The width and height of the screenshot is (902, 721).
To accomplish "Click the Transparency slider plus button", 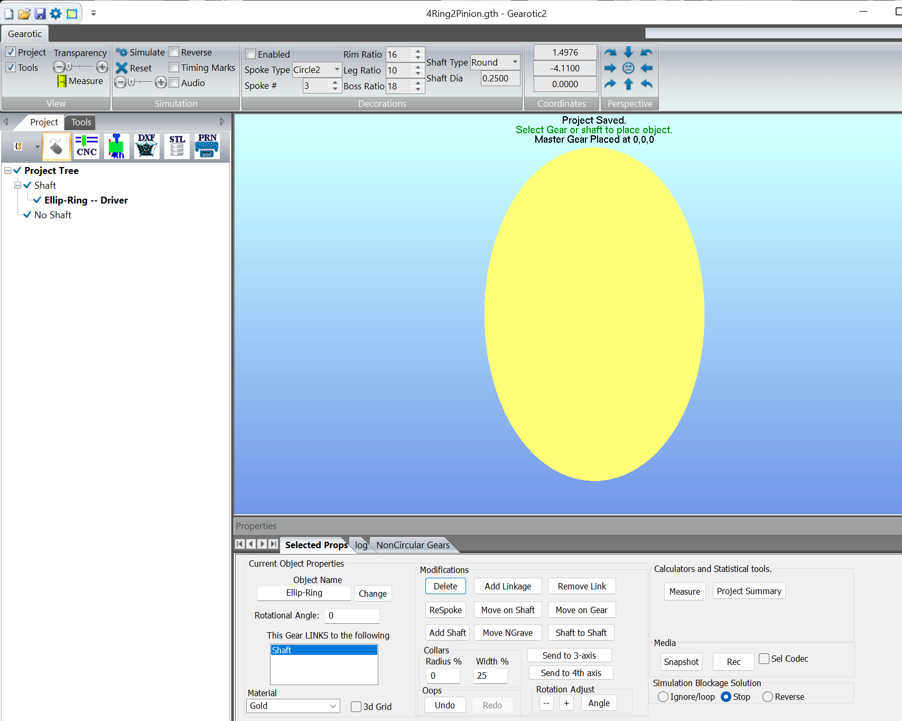I will tap(102, 67).
